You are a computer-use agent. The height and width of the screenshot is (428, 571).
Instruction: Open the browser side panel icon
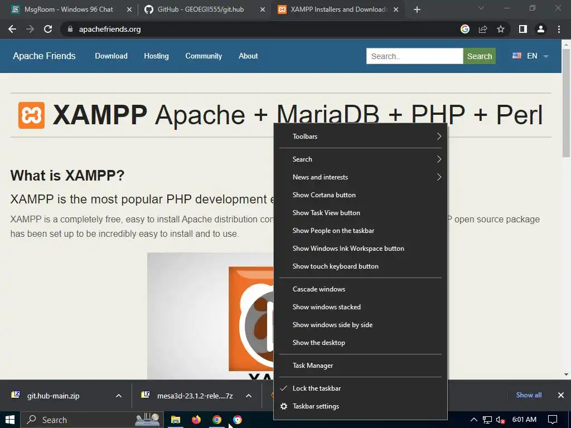[x=523, y=29]
